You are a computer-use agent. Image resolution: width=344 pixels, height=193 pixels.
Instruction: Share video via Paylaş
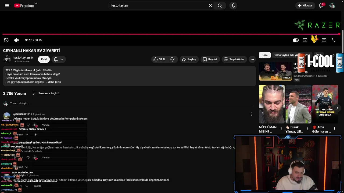coord(189,59)
